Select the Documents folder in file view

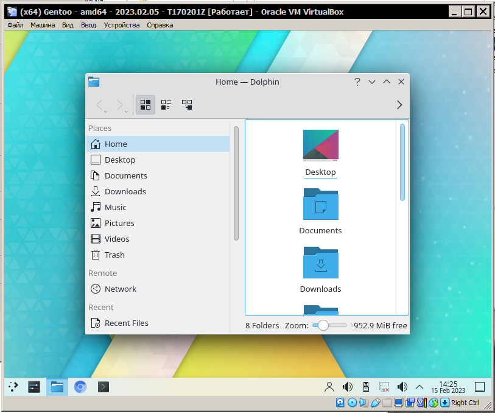[x=320, y=211]
